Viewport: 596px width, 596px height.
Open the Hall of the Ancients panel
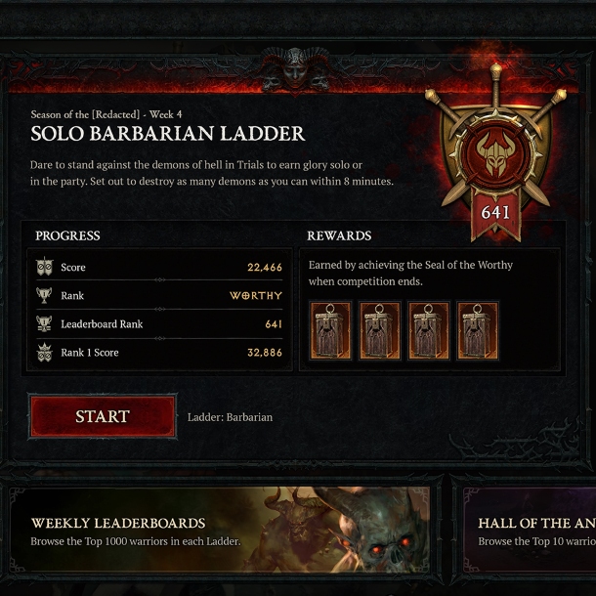[530, 530]
